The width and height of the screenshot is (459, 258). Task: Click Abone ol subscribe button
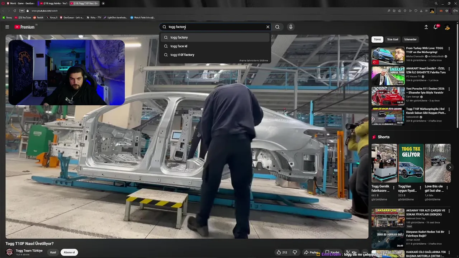[x=69, y=252]
